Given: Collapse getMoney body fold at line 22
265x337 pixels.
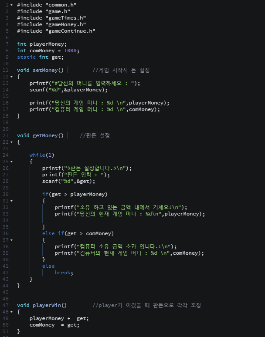Looking at the screenshot, I should tap(11, 142).
